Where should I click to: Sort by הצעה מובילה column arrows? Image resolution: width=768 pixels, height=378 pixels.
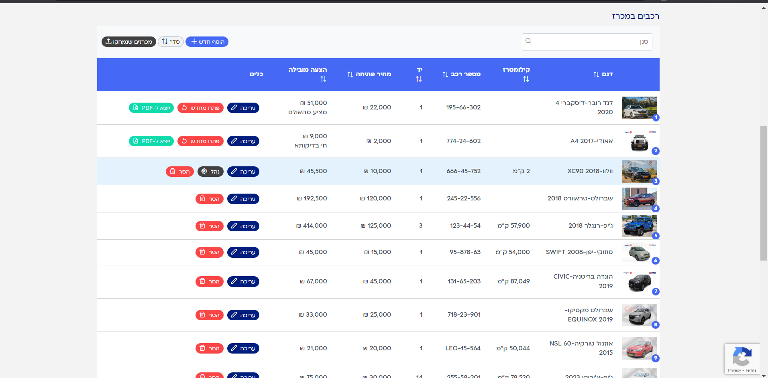[x=323, y=79]
